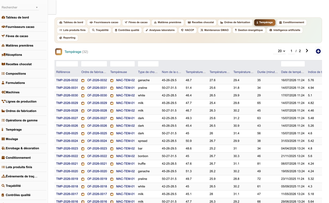Add a new Tempérage record (plus icon)

click(318, 51)
